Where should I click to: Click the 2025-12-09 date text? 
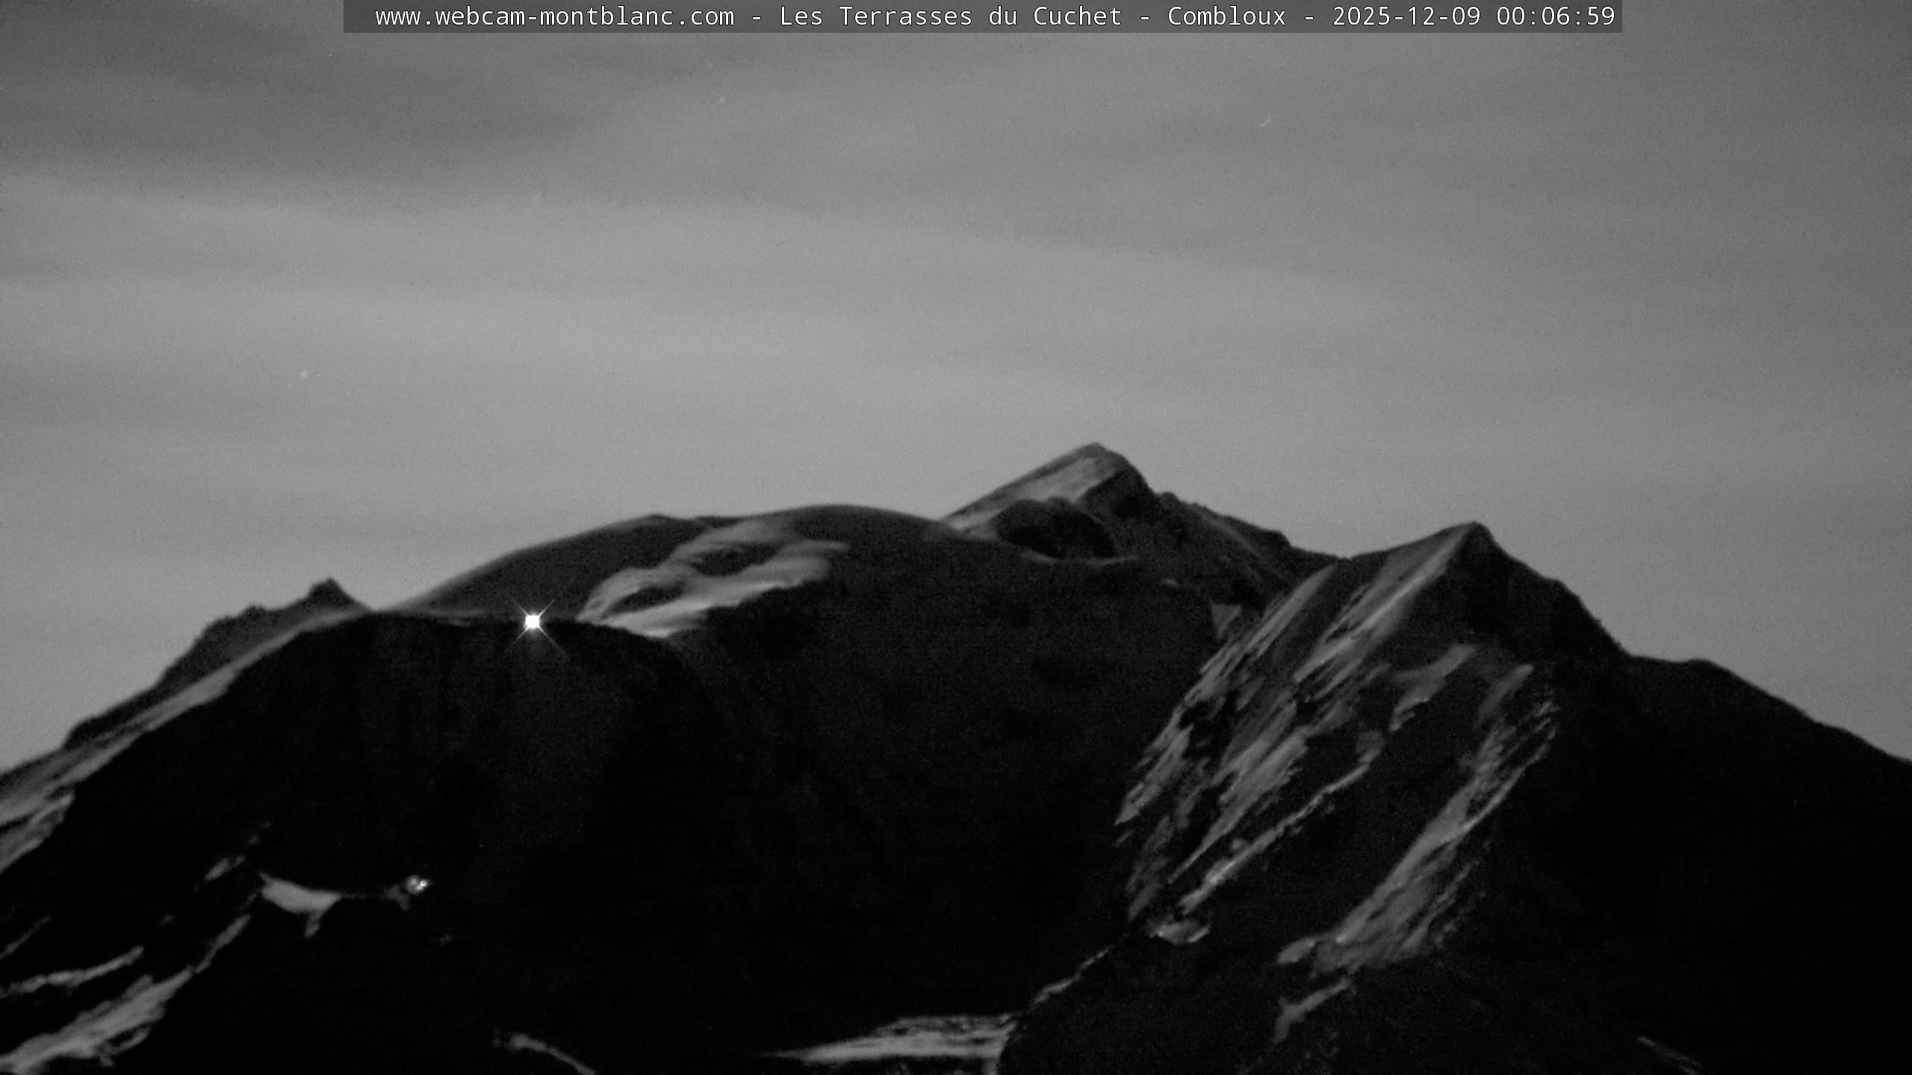[x=1406, y=16]
